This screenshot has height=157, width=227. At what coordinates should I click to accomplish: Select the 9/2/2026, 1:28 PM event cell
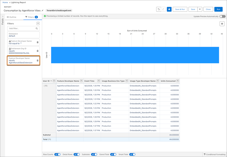click(x=92, y=117)
